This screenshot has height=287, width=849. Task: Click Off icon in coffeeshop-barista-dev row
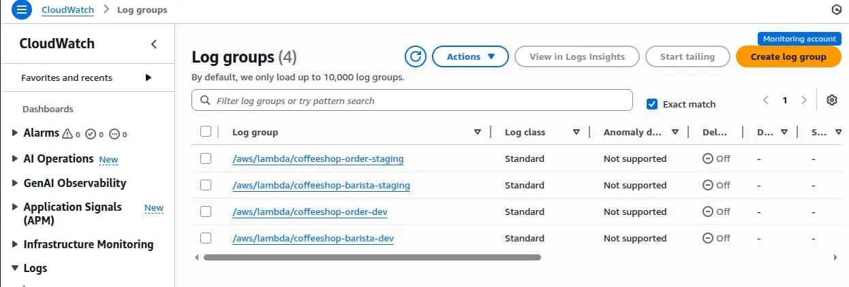[708, 238]
